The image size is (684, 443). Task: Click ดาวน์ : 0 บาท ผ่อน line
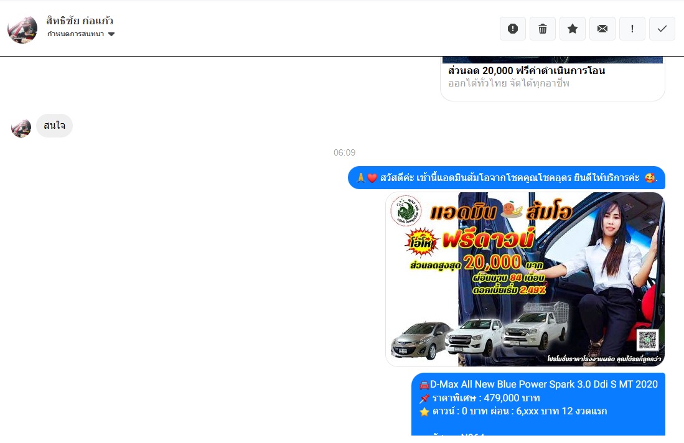(513, 411)
